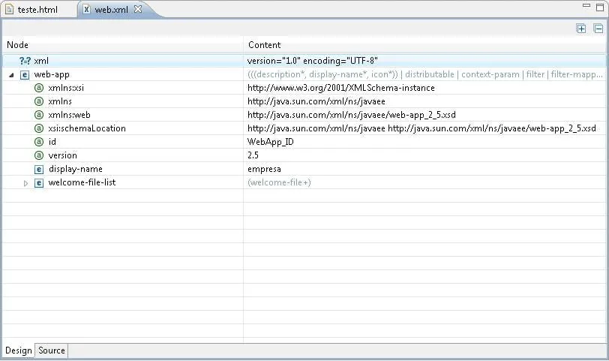Screen dimensions: 609x361
Task: Click the xmlns:xsi attribute icon
Action: point(39,88)
